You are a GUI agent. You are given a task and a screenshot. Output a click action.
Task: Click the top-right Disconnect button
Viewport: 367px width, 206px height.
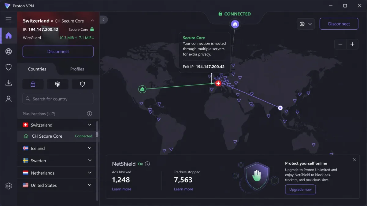tap(339, 24)
